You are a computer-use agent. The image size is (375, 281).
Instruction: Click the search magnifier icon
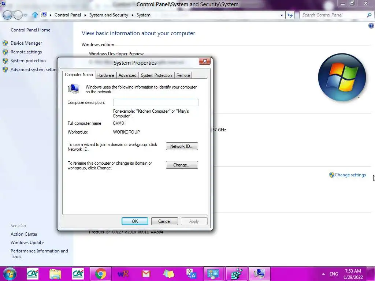(x=369, y=15)
